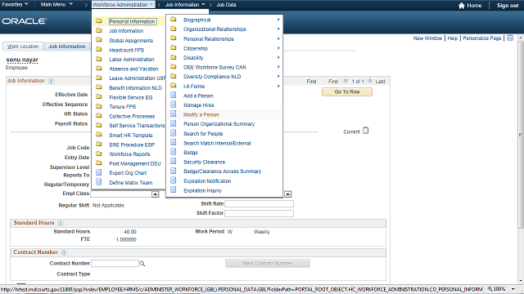The height and width of the screenshot is (294, 524).
Task: Click the contract number lookup magnifier icon
Action: point(142,264)
